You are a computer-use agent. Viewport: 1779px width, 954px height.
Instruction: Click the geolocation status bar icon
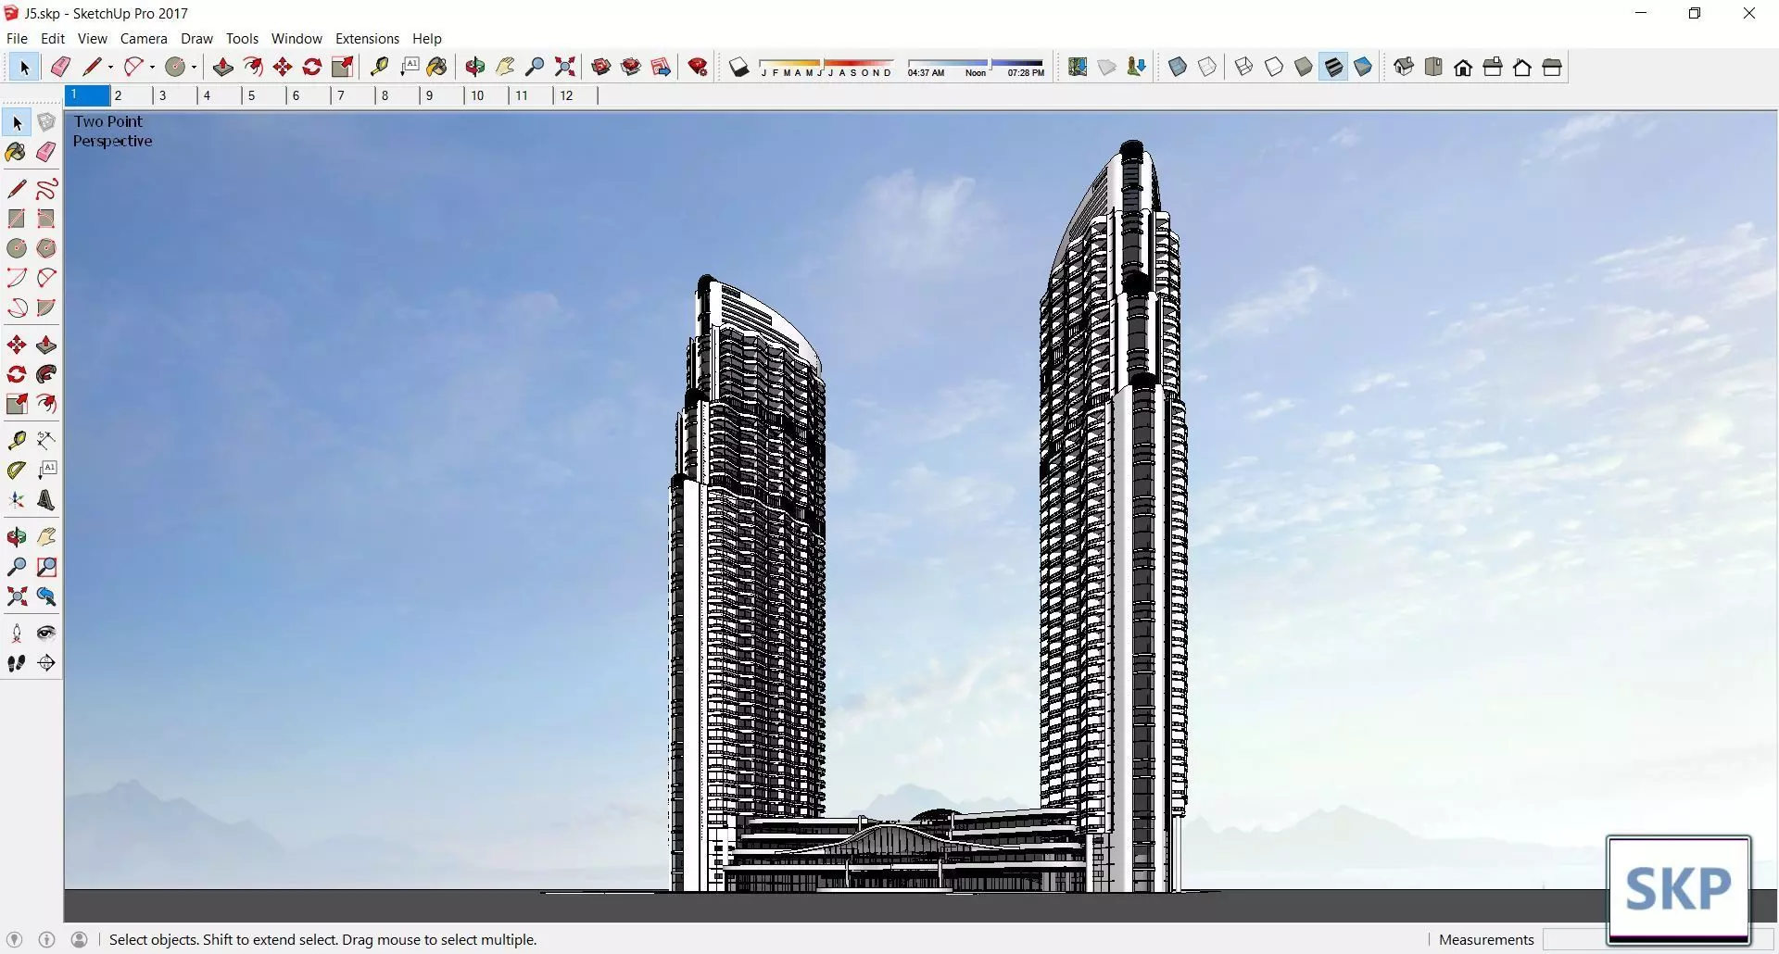pyautogui.click(x=14, y=939)
